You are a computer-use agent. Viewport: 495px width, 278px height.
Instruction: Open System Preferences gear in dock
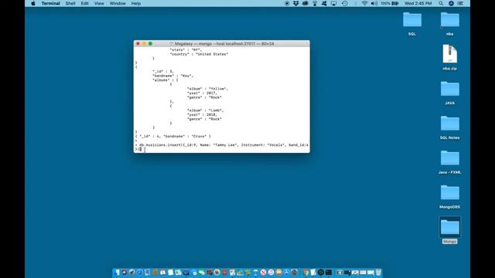pos(294,273)
